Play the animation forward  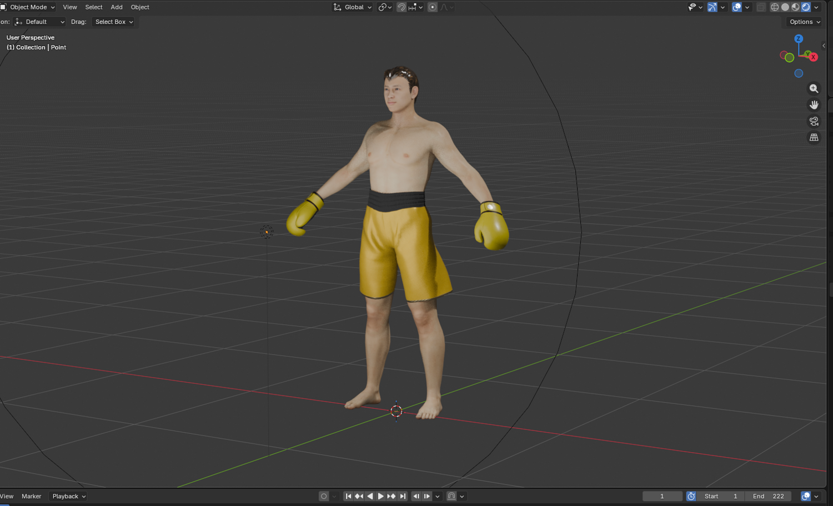pyautogui.click(x=381, y=496)
